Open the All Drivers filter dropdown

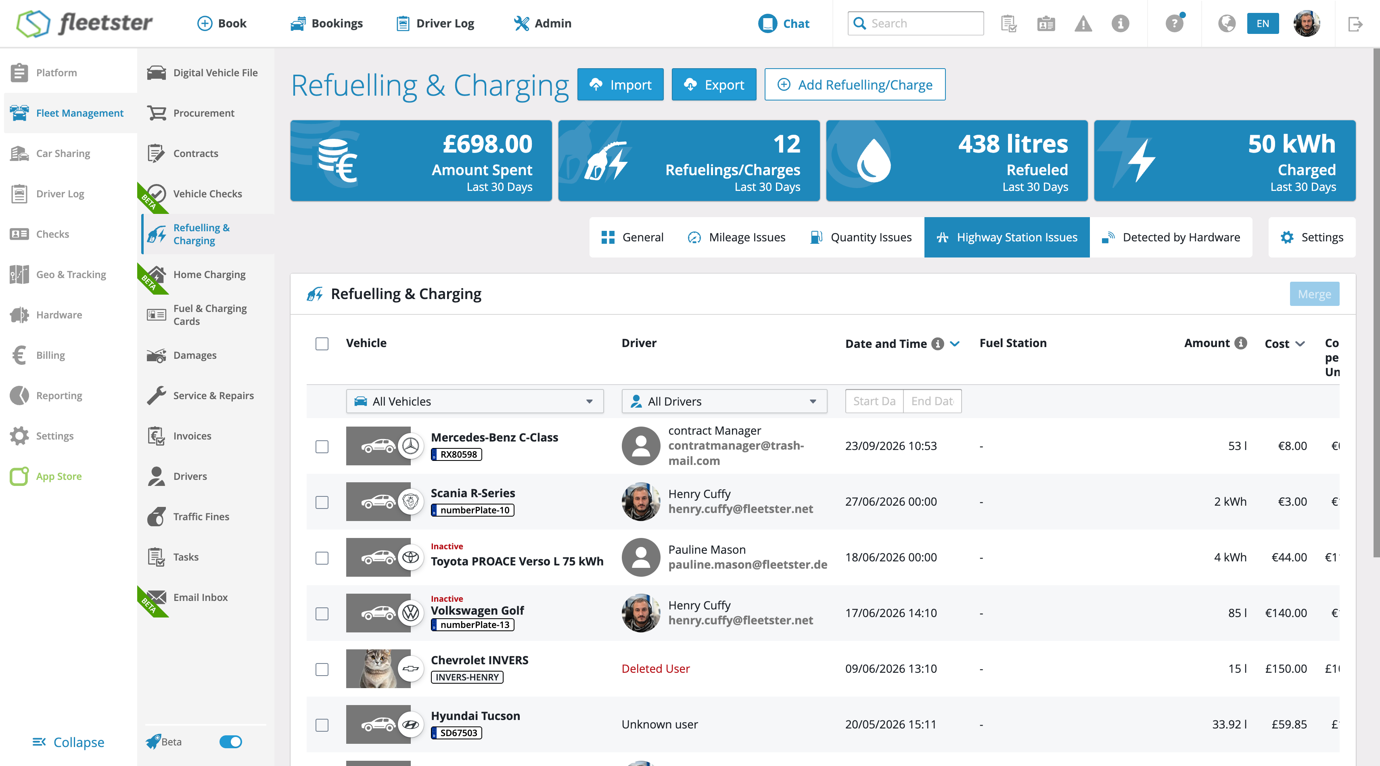click(724, 401)
